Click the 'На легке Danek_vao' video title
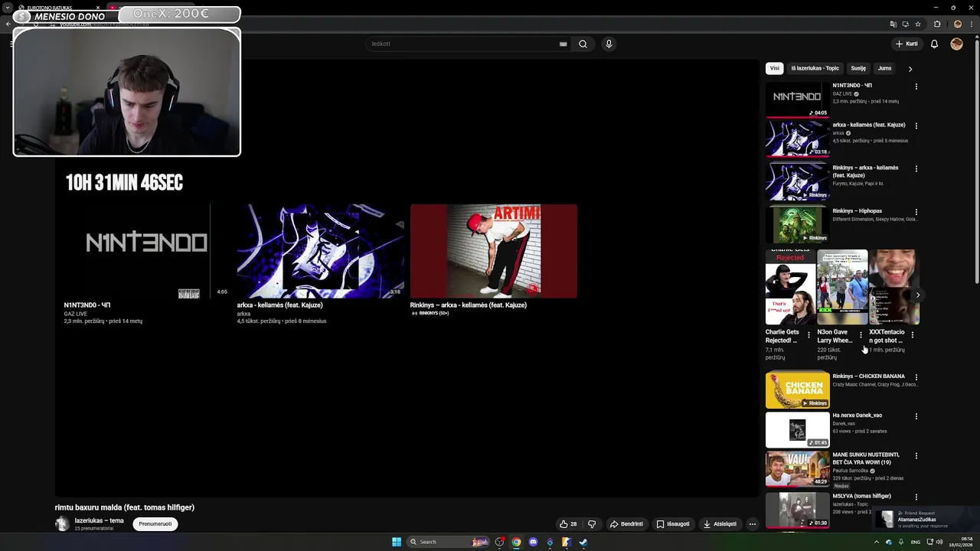The width and height of the screenshot is (980, 551). pyautogui.click(x=857, y=416)
